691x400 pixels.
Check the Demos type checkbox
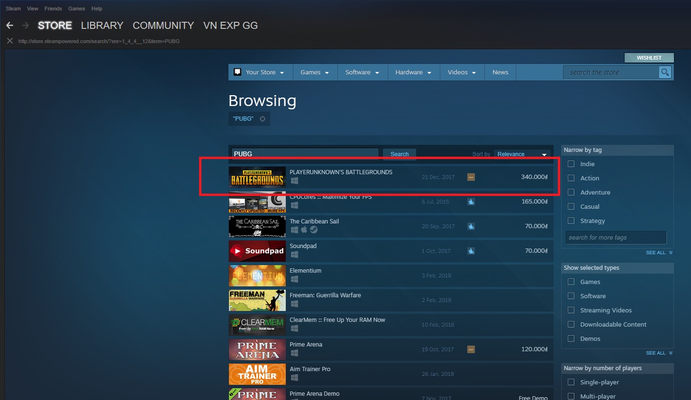[571, 338]
